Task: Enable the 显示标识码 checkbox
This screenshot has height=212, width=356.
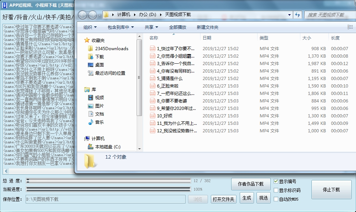Action: (276, 190)
